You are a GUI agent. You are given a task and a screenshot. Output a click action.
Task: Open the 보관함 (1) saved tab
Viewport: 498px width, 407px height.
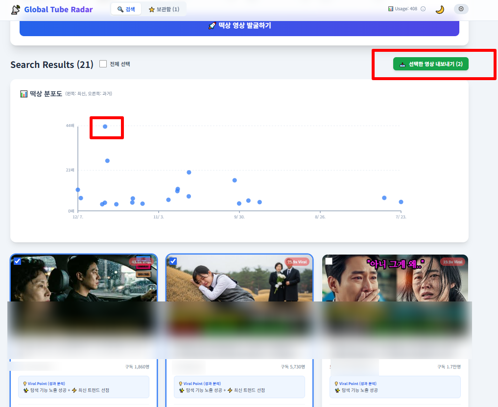click(x=164, y=9)
